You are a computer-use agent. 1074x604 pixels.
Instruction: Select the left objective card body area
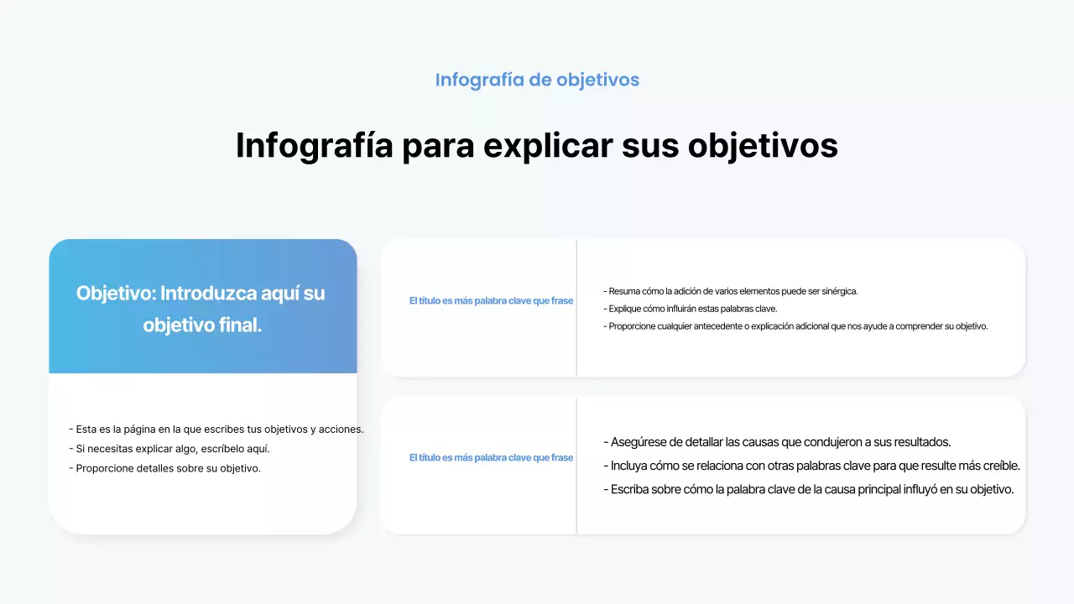point(202,453)
